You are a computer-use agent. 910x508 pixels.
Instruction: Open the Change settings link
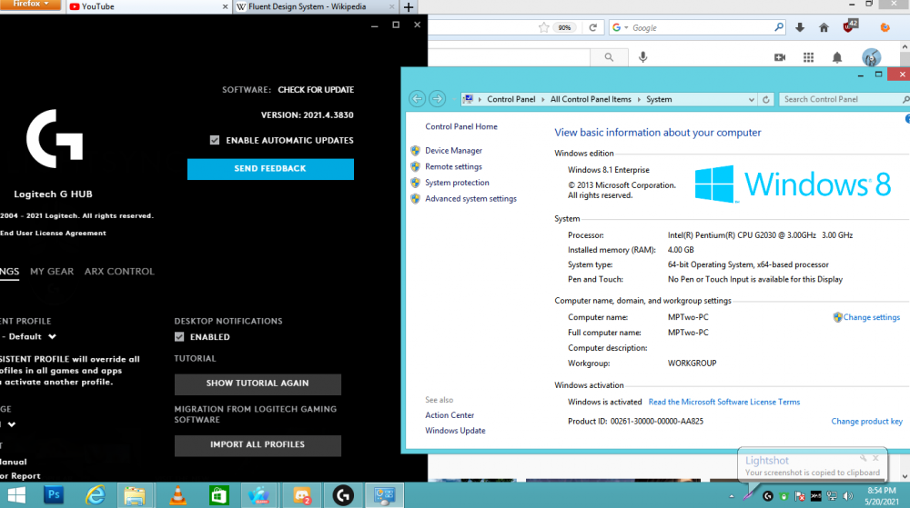coord(871,317)
